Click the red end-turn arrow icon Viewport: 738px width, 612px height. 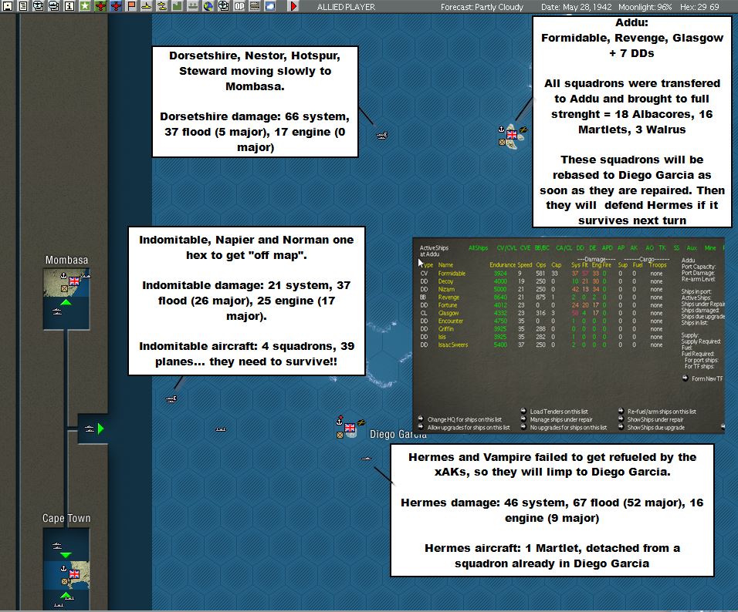293,6
